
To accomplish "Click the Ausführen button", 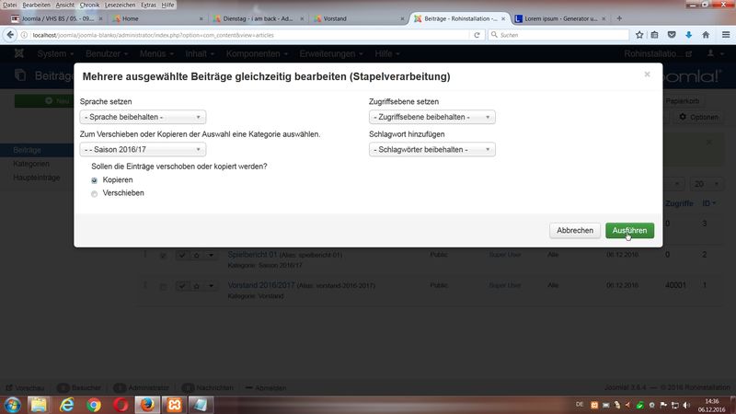I will (629, 231).
